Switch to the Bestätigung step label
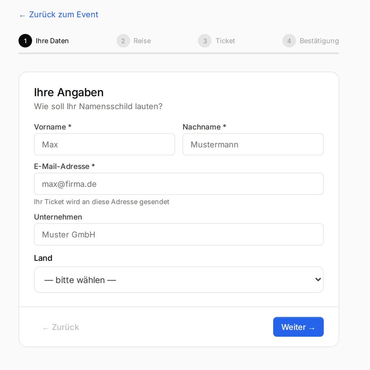The image size is (370, 370). (x=319, y=41)
